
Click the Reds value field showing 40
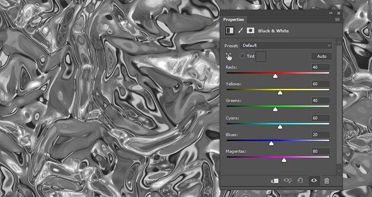click(x=321, y=67)
